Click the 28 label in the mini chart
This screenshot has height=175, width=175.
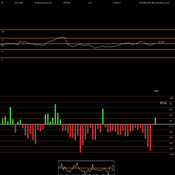point(113,166)
